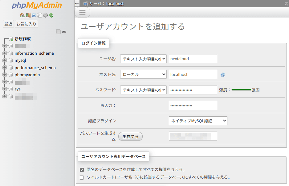The height and width of the screenshot is (186, 289).
Task: Click the sys database icon
Action: [11, 89]
